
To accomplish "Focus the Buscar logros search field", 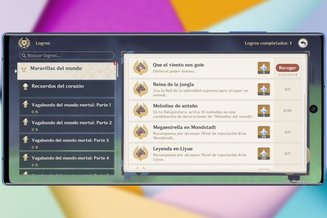I will click(x=67, y=56).
